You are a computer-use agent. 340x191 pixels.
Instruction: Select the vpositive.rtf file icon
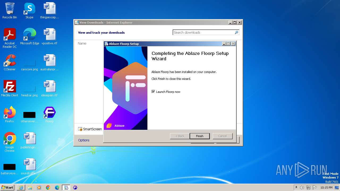[x=49, y=37]
